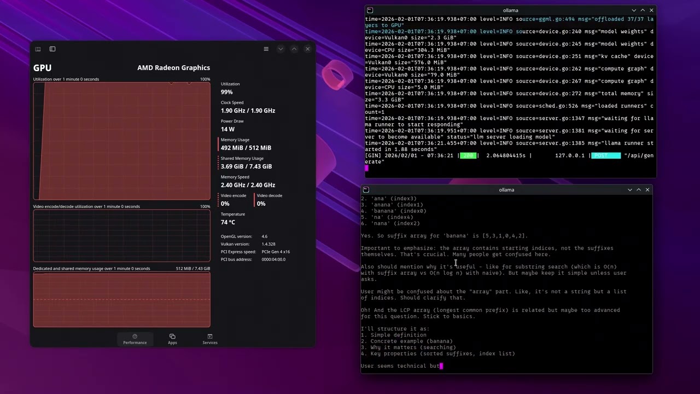The image size is (700, 394).
Task: Click the clock speed '1.90 GHz / 1.90 GHz'
Action: pyautogui.click(x=248, y=111)
